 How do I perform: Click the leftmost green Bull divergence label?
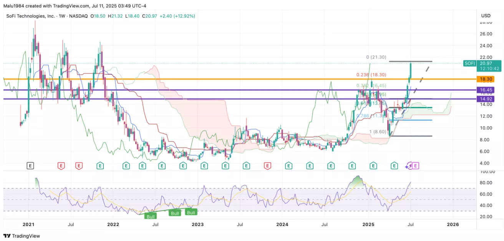150,216
